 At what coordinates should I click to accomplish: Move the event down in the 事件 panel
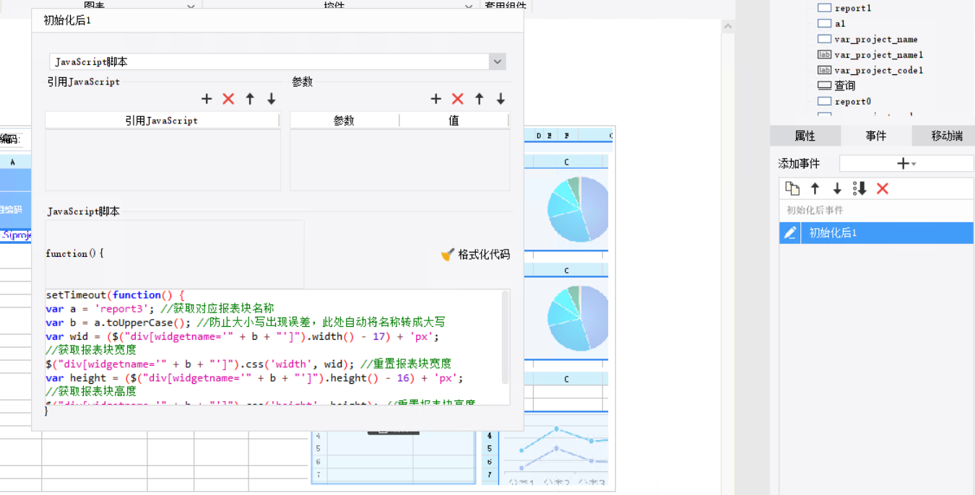click(837, 188)
